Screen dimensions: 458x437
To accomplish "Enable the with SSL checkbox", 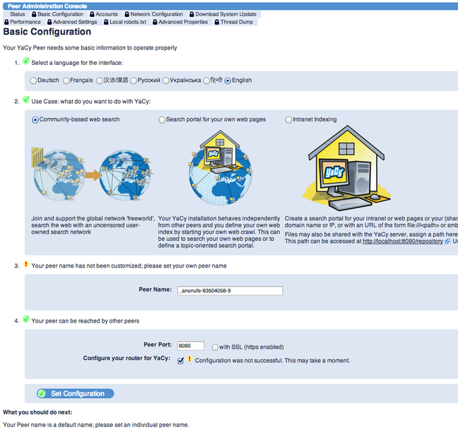I will (x=215, y=347).
